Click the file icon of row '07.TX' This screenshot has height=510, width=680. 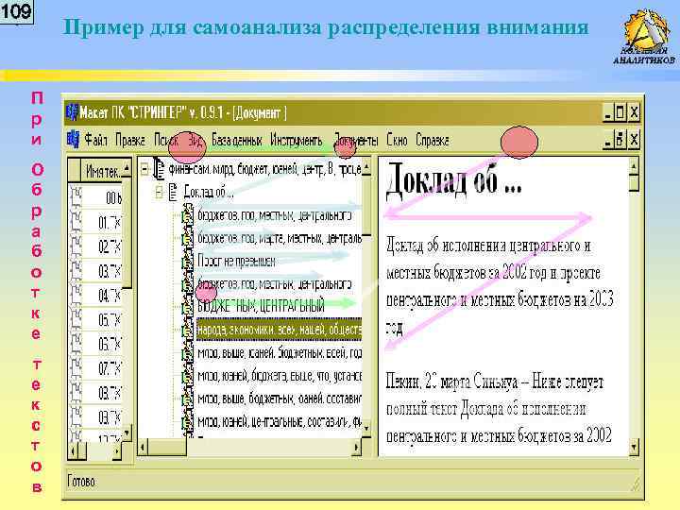pyautogui.click(x=76, y=368)
